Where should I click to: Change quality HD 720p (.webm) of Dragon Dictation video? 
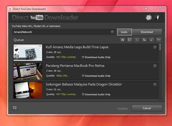[x=66, y=94]
